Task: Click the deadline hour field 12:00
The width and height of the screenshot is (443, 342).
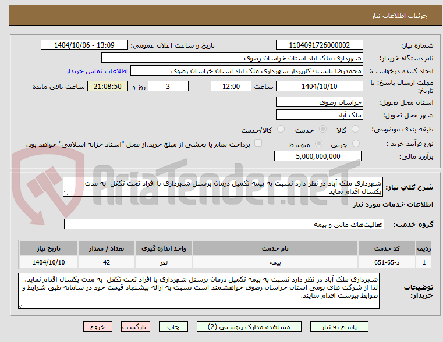Action: click(x=231, y=86)
